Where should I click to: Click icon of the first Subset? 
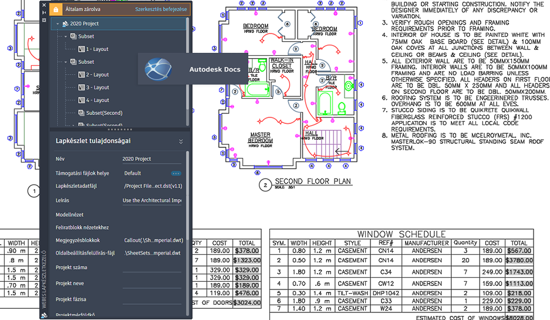(x=73, y=36)
